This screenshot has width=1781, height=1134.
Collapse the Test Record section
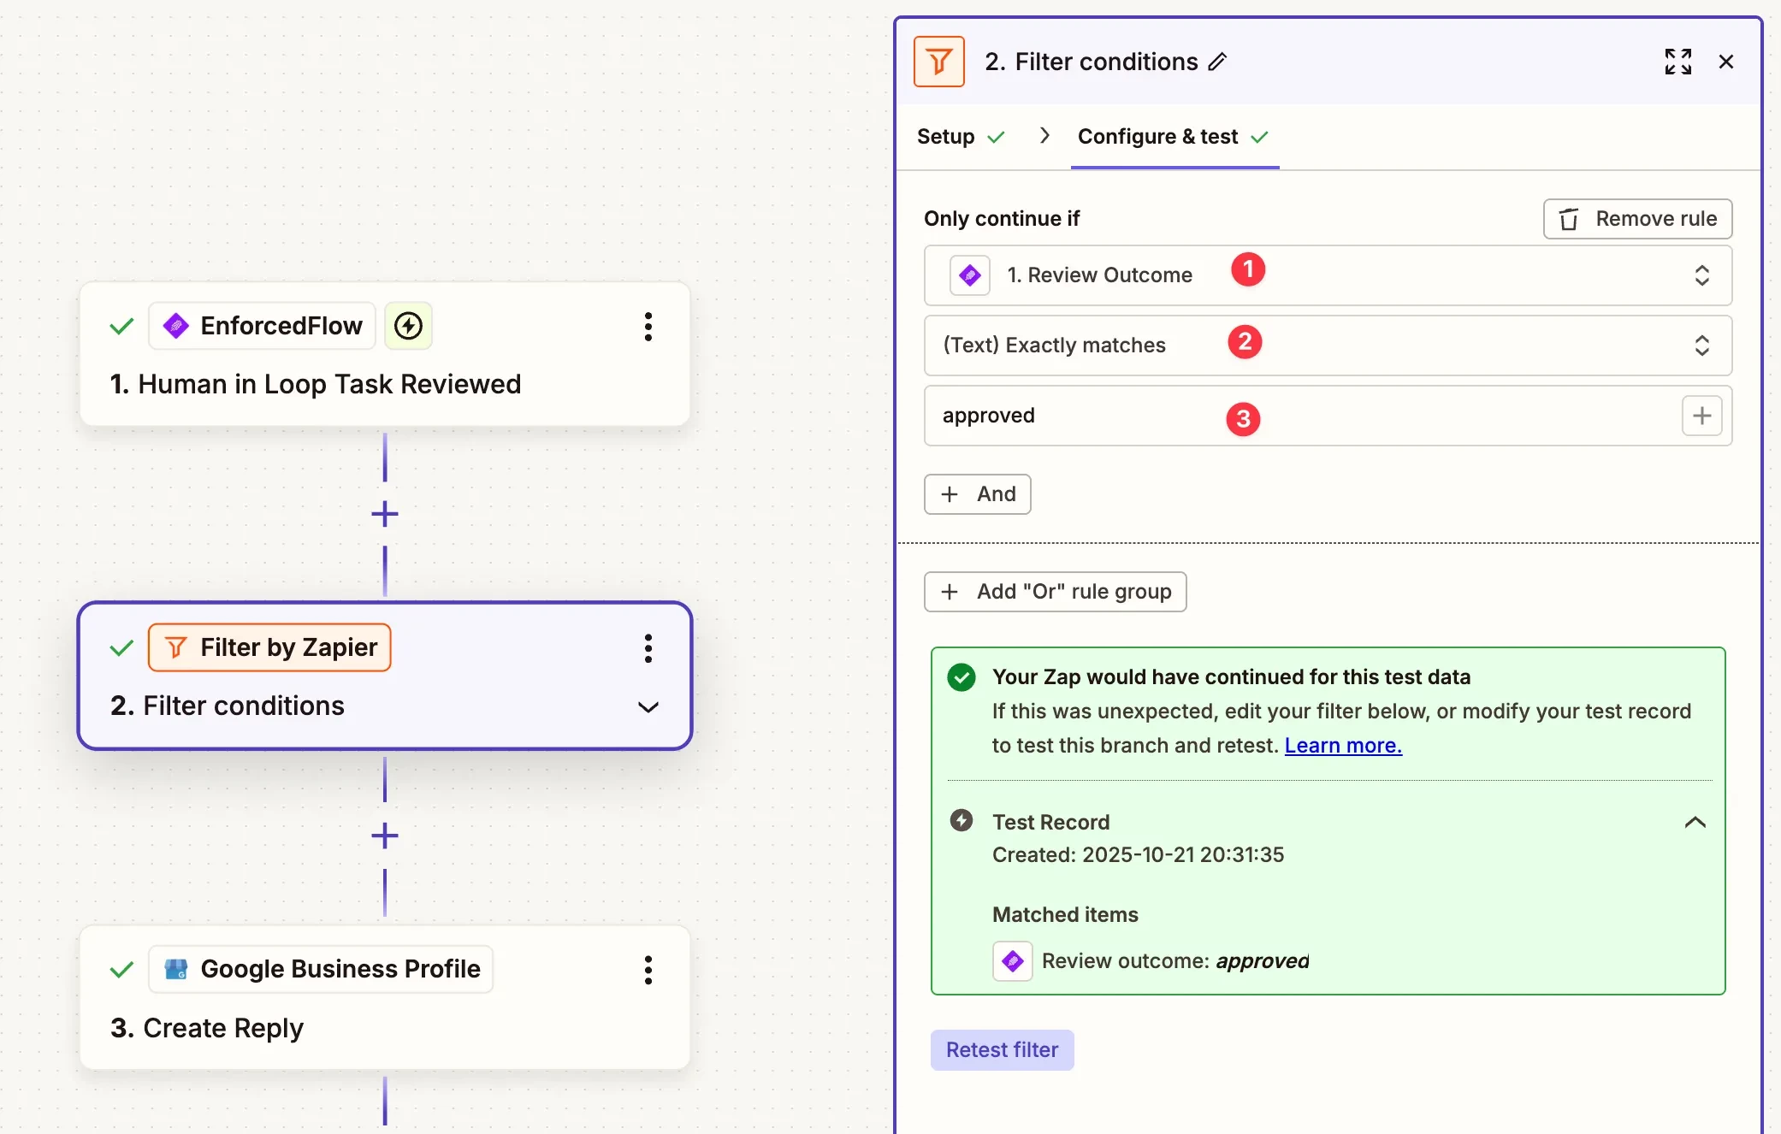pyautogui.click(x=1695, y=823)
